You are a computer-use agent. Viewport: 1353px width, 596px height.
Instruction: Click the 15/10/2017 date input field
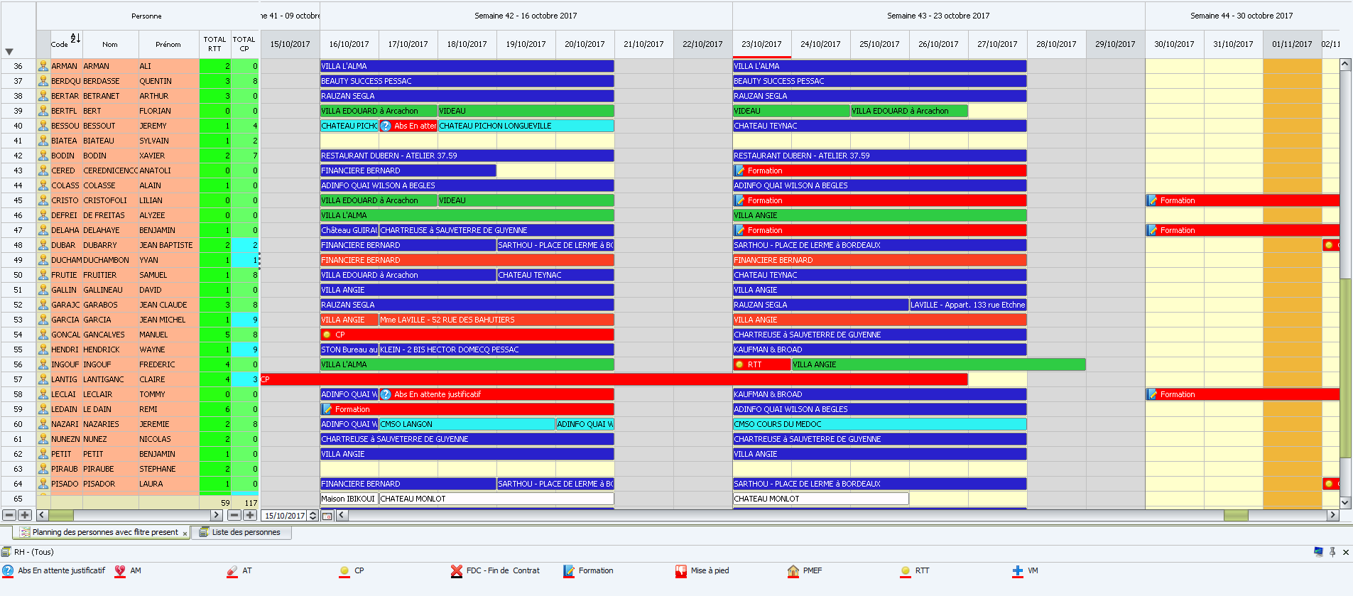point(285,516)
